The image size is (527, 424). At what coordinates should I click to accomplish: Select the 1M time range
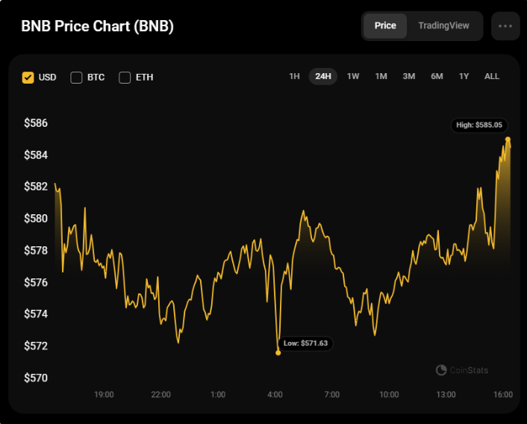(381, 76)
